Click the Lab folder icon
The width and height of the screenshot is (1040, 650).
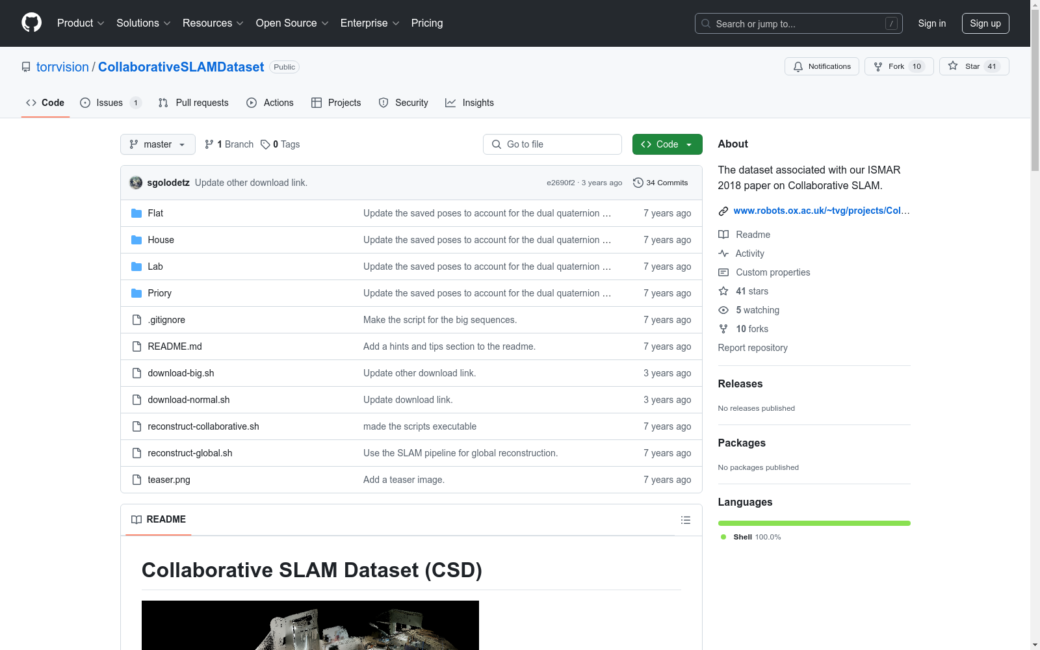tap(136, 266)
